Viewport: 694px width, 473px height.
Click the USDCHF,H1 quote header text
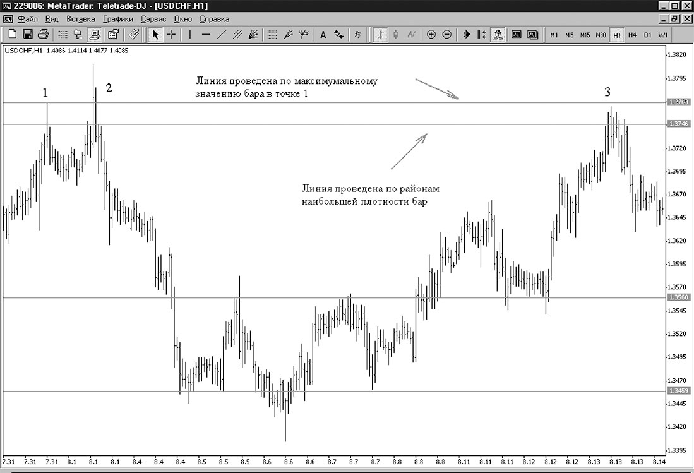tap(66, 51)
